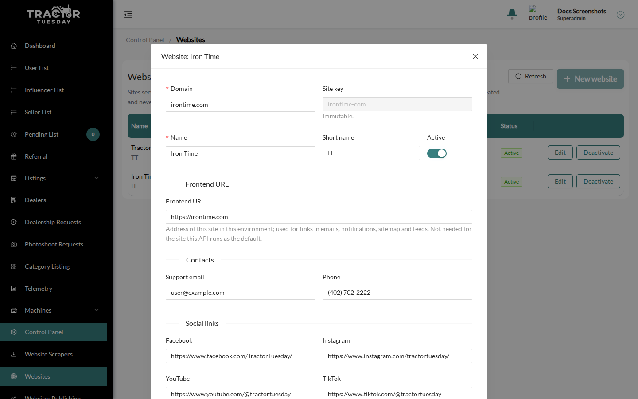
Task: Click the Seller List icon
Action: click(x=14, y=112)
